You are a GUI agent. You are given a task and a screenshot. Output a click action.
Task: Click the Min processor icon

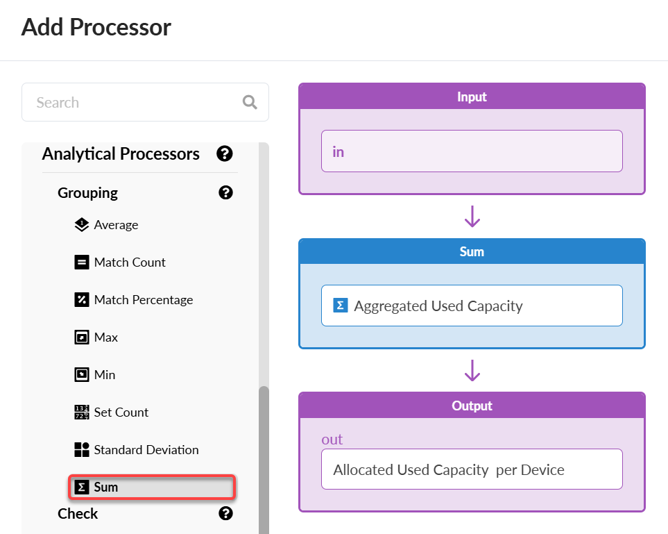pos(81,375)
